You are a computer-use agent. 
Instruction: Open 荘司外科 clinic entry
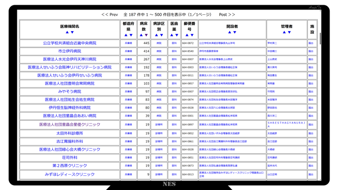(70, 157)
